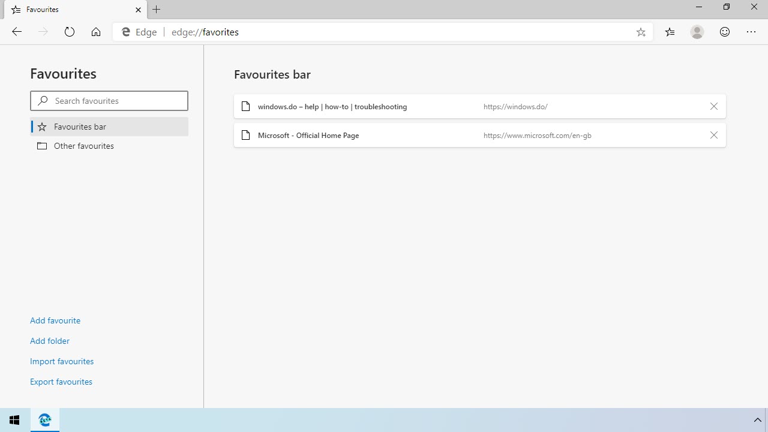
Task: Open the user profile avatar
Action: click(697, 32)
